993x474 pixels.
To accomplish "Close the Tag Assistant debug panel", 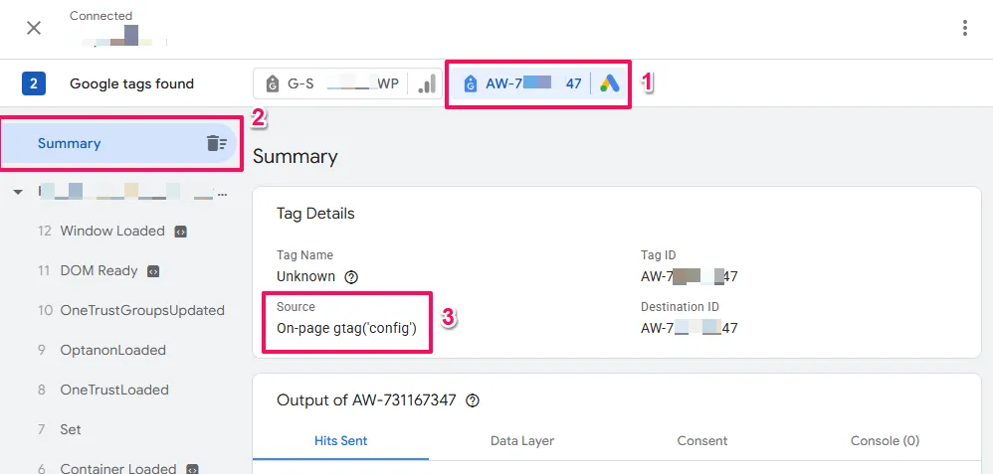I will click(34, 28).
